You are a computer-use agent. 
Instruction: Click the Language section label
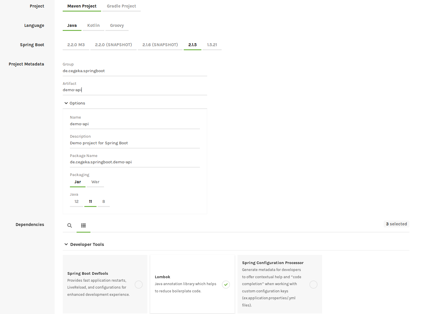coord(34,25)
